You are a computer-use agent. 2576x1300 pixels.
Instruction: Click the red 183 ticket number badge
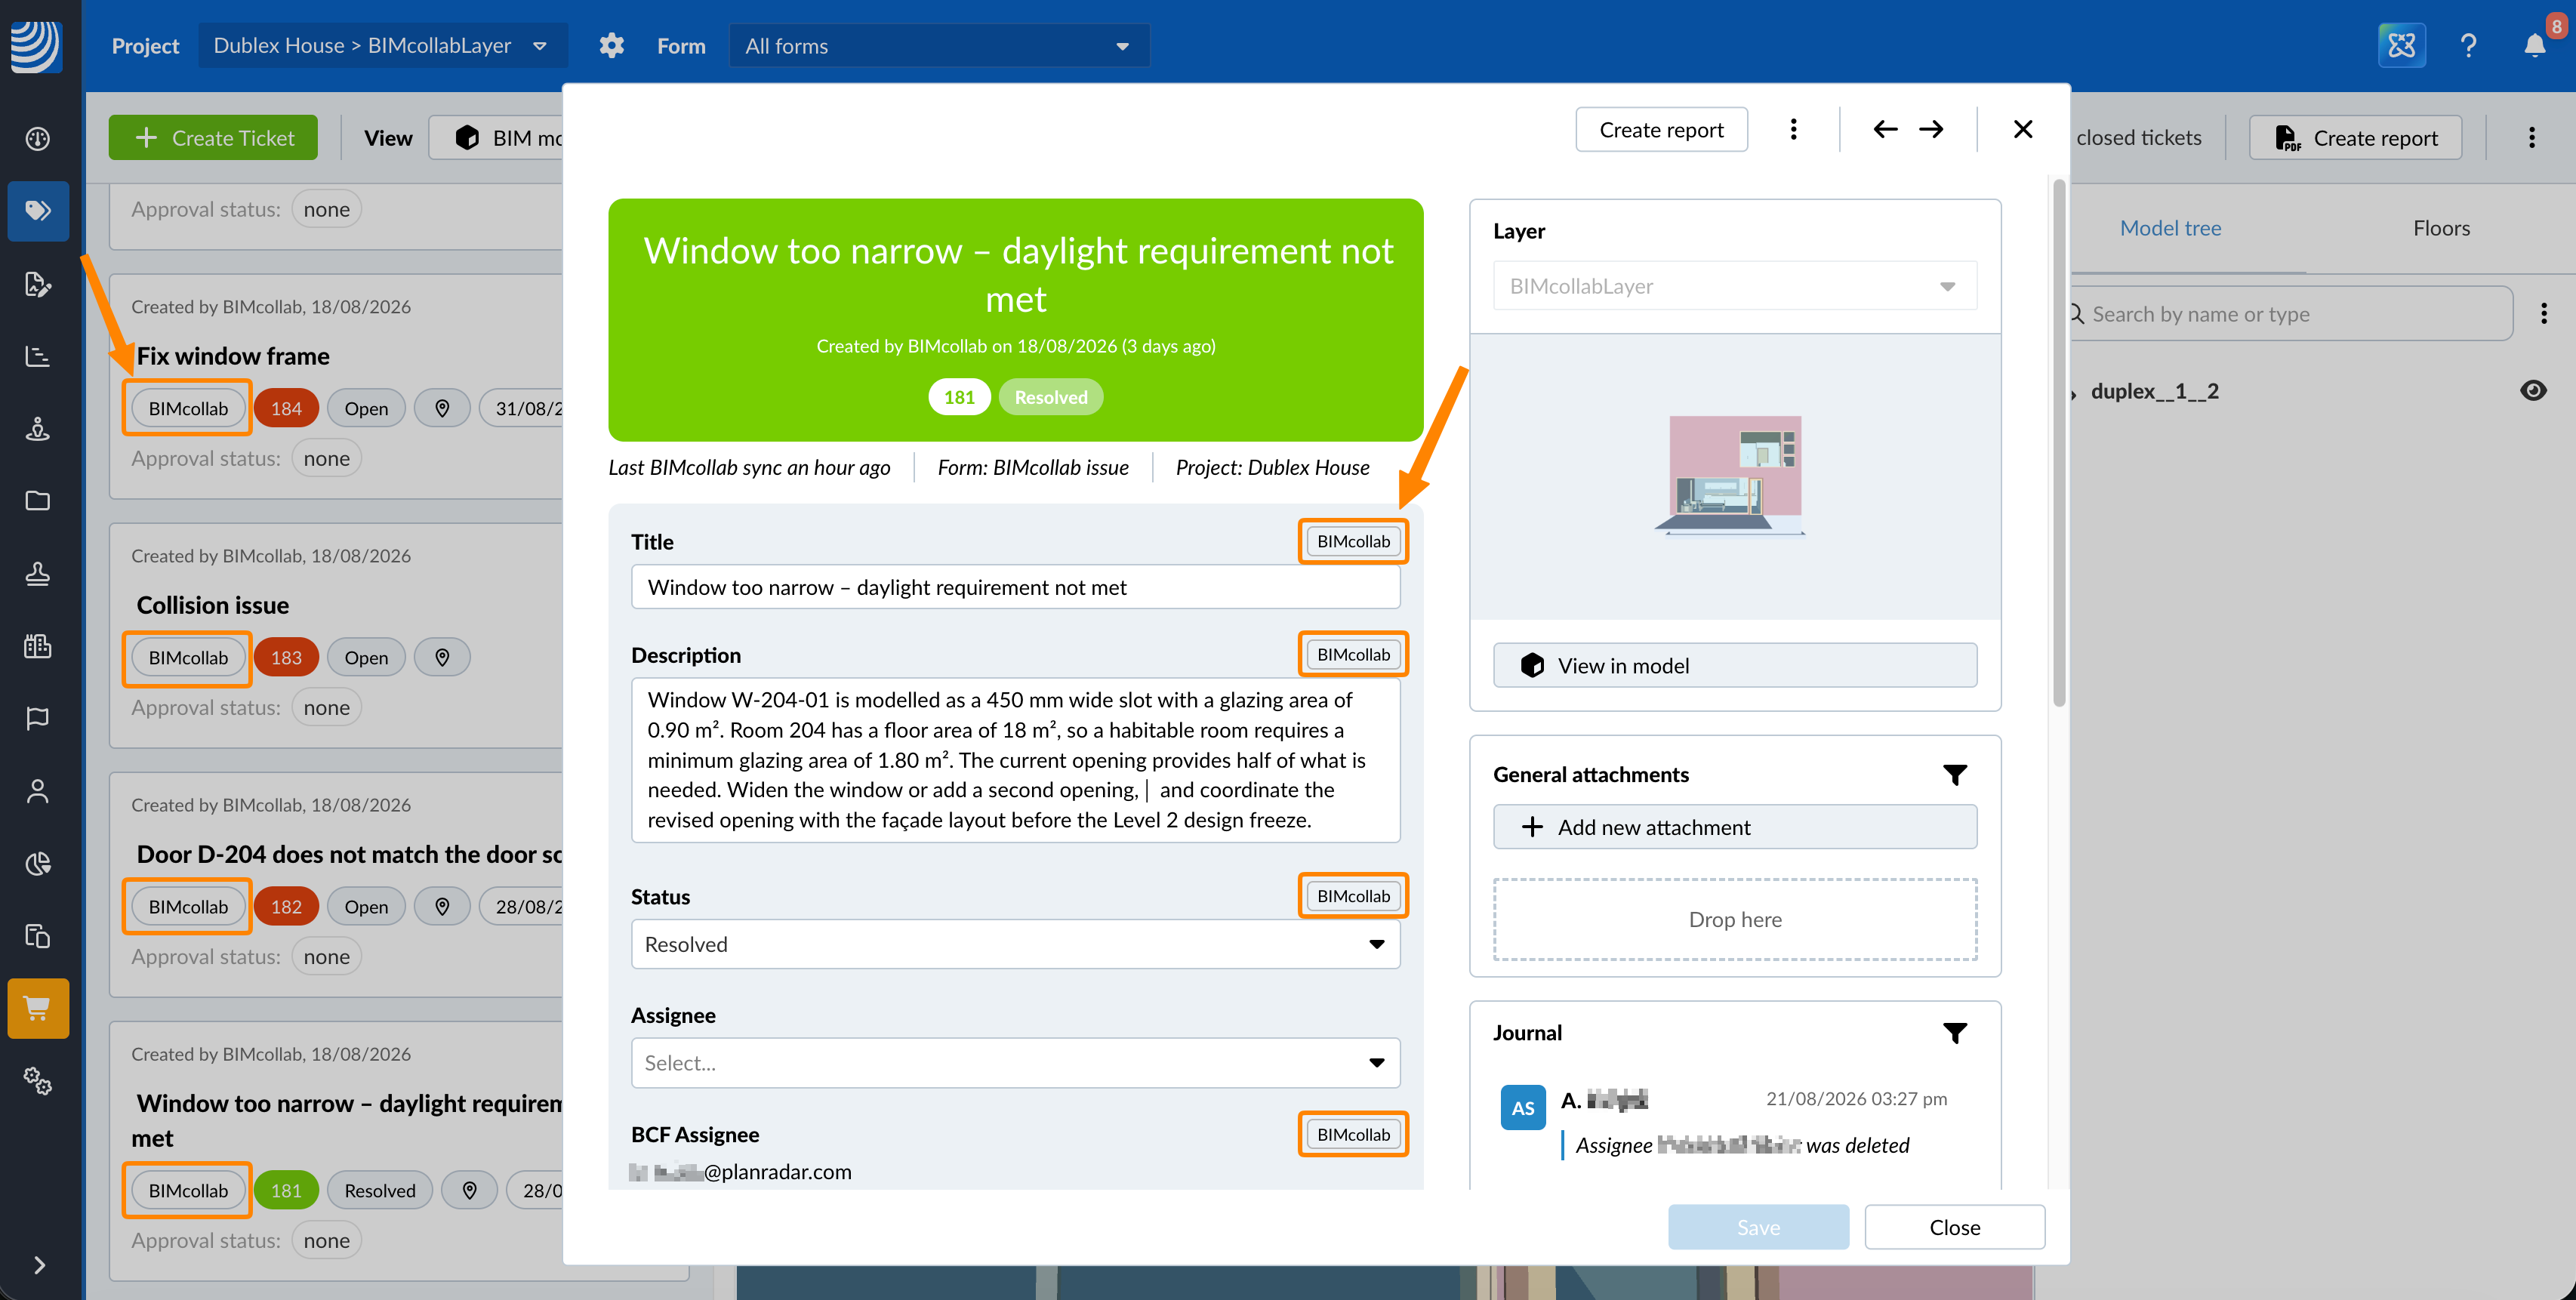click(x=286, y=657)
